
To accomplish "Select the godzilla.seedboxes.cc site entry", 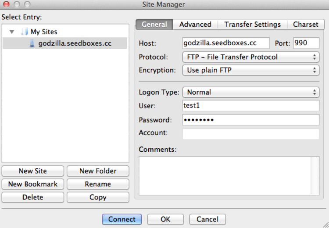I will click(75, 43).
